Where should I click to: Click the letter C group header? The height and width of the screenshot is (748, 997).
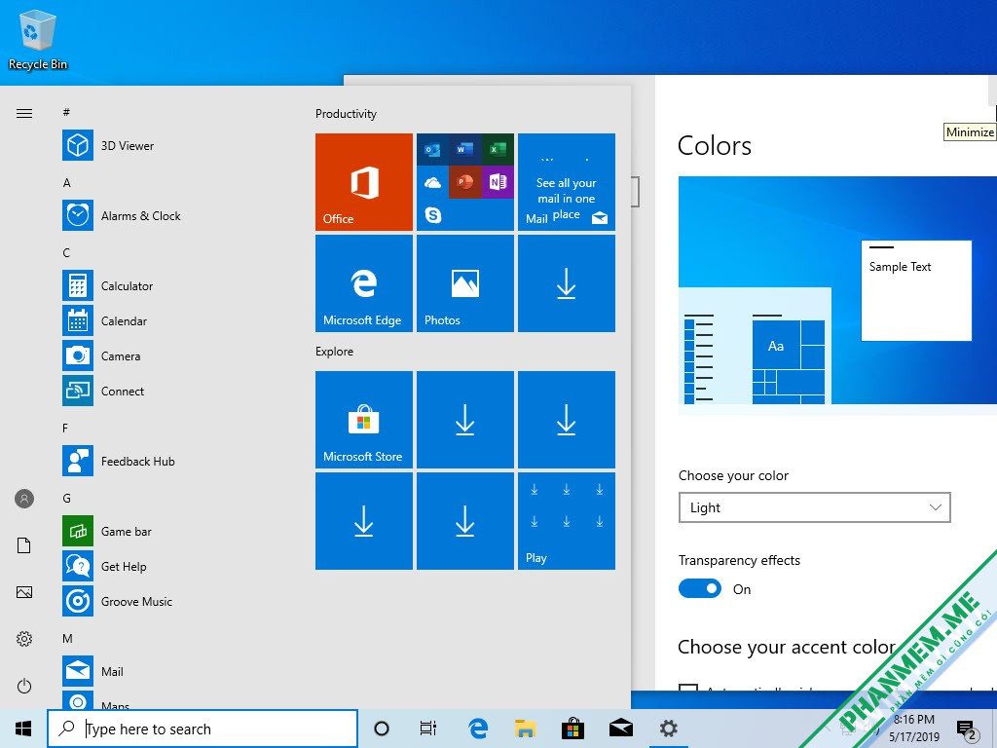(66, 252)
